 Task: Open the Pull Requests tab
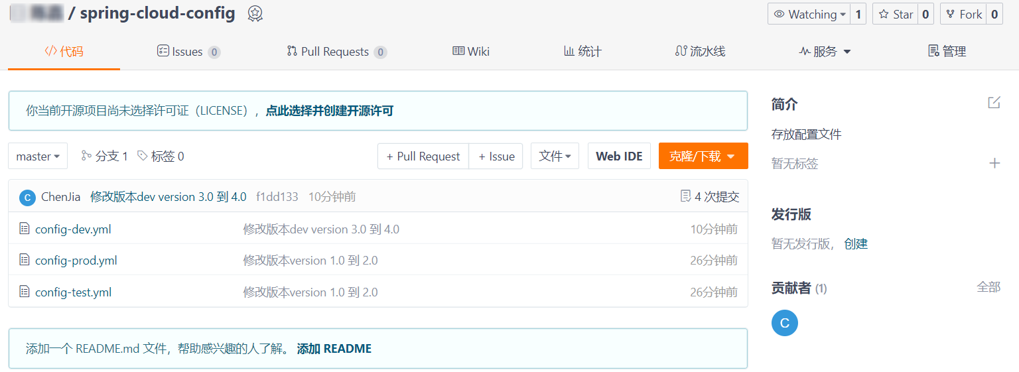pyautogui.click(x=336, y=51)
